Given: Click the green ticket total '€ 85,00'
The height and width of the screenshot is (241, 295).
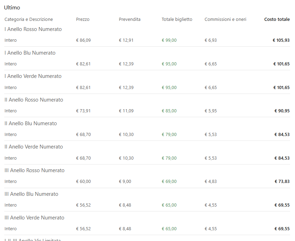Looking at the screenshot, I should tap(169, 111).
